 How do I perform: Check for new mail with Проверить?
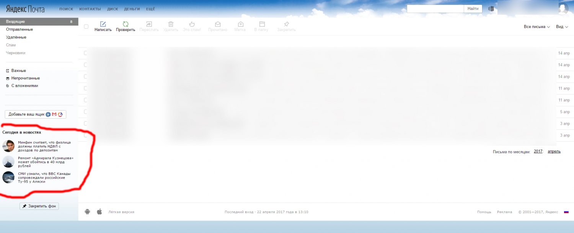(126, 26)
